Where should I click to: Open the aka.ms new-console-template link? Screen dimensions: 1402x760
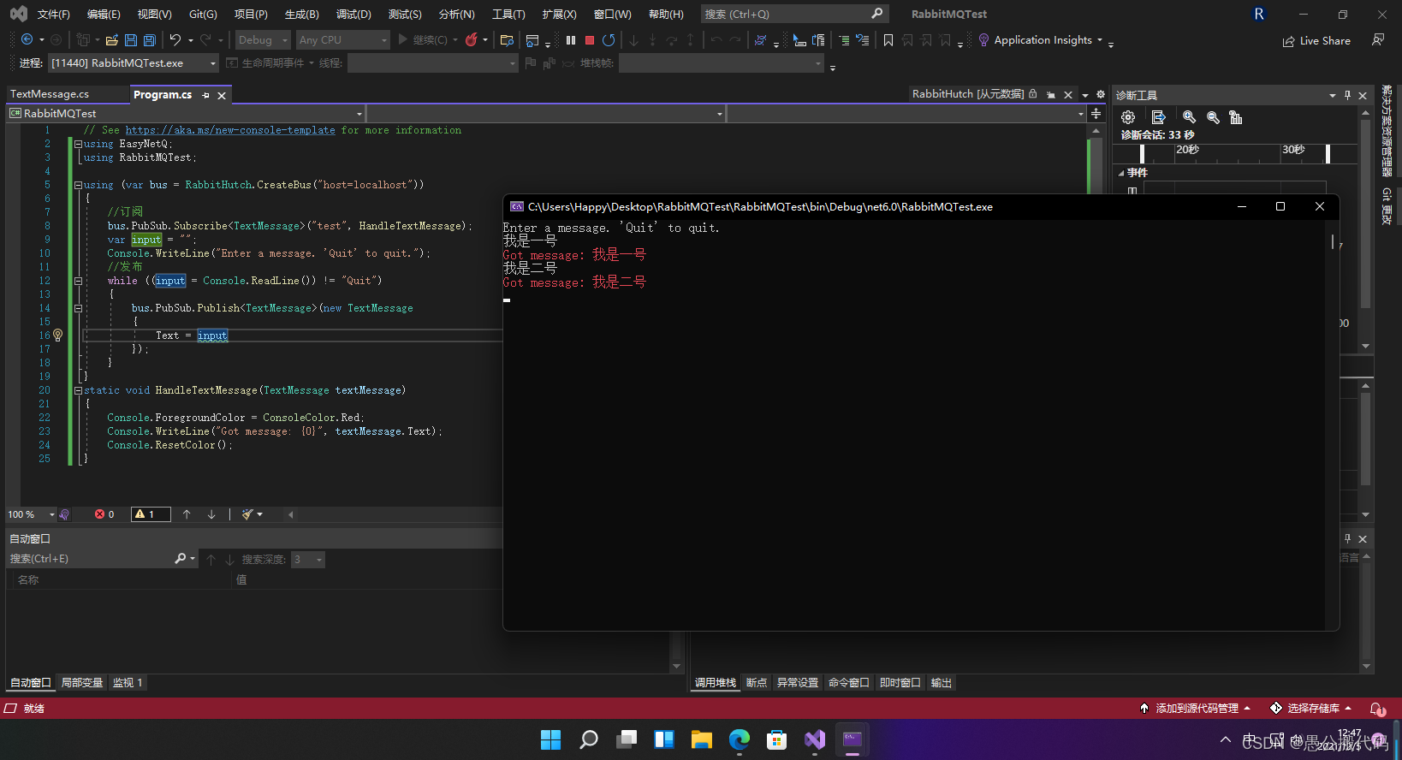click(230, 130)
